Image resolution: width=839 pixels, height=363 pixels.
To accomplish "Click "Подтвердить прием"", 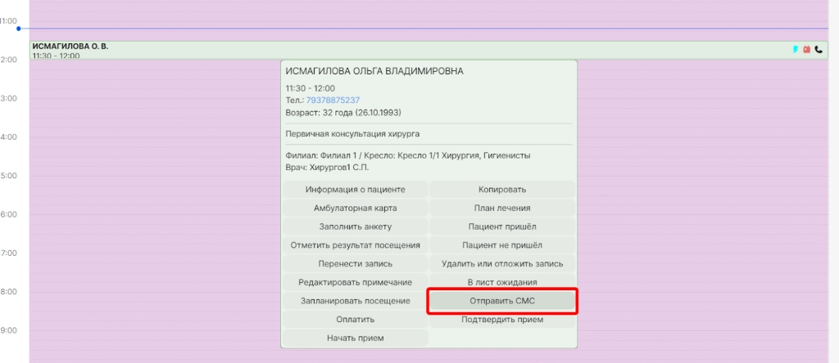I will point(502,320).
